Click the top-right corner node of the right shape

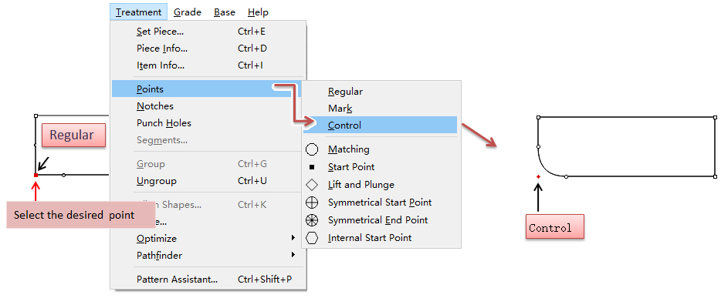[715, 117]
